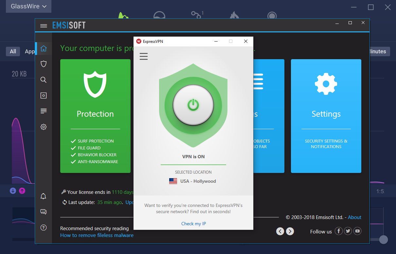Open the GlassWire Graph tab icon
Image resolution: width=396 pixels, height=254 pixels.
tap(123, 15)
